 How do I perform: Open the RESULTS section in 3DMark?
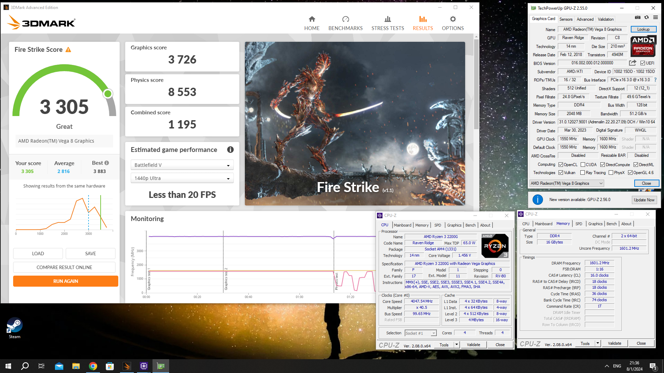pyautogui.click(x=423, y=23)
